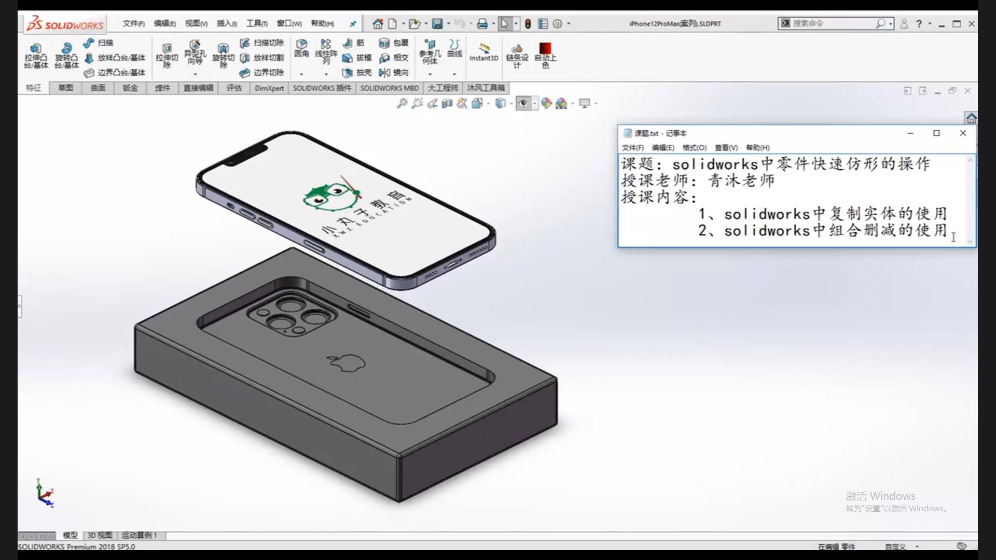Image resolution: width=996 pixels, height=560 pixels.
Task: Choose the Rib (筋) tool
Action: (x=354, y=43)
